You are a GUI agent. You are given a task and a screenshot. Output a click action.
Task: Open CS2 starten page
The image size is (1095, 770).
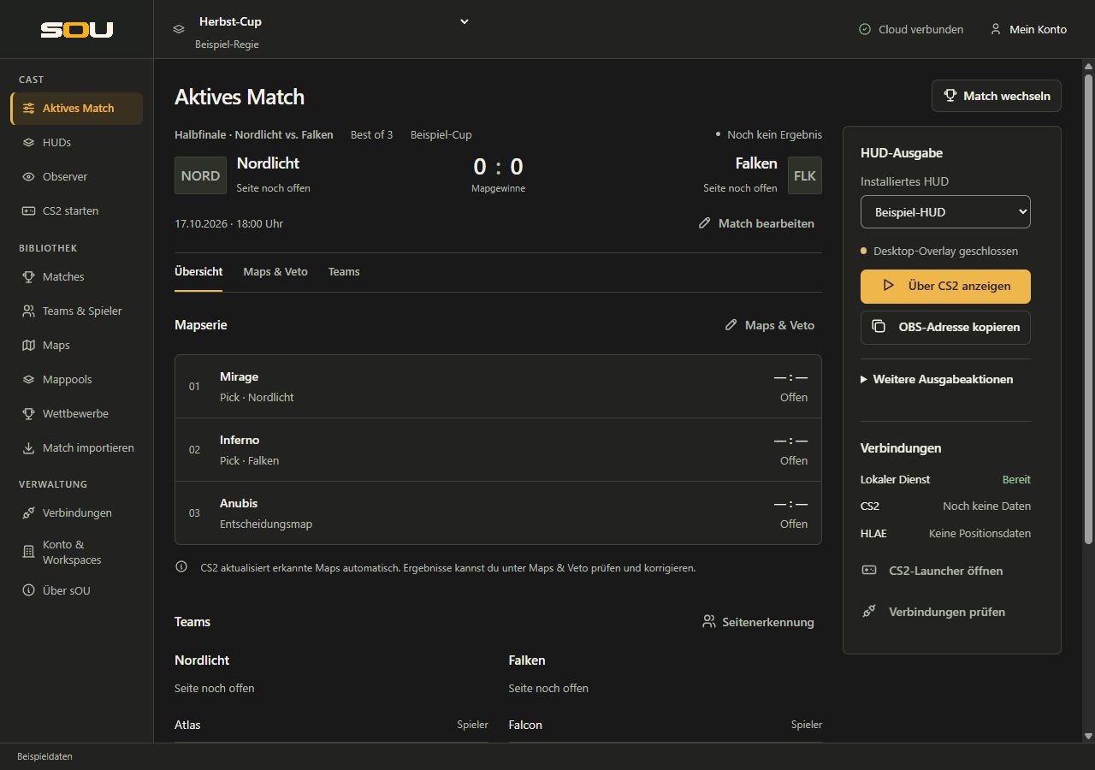(x=77, y=211)
